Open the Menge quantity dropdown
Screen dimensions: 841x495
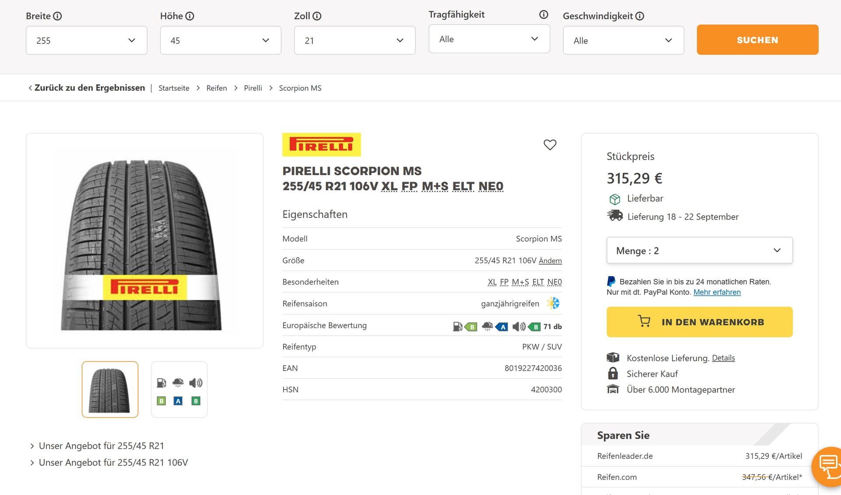point(699,250)
